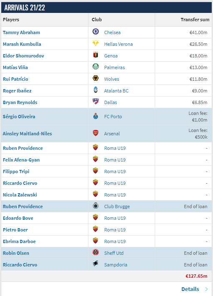Click the Palmeiras crest icon
This screenshot has width=213, height=296.
95,67
